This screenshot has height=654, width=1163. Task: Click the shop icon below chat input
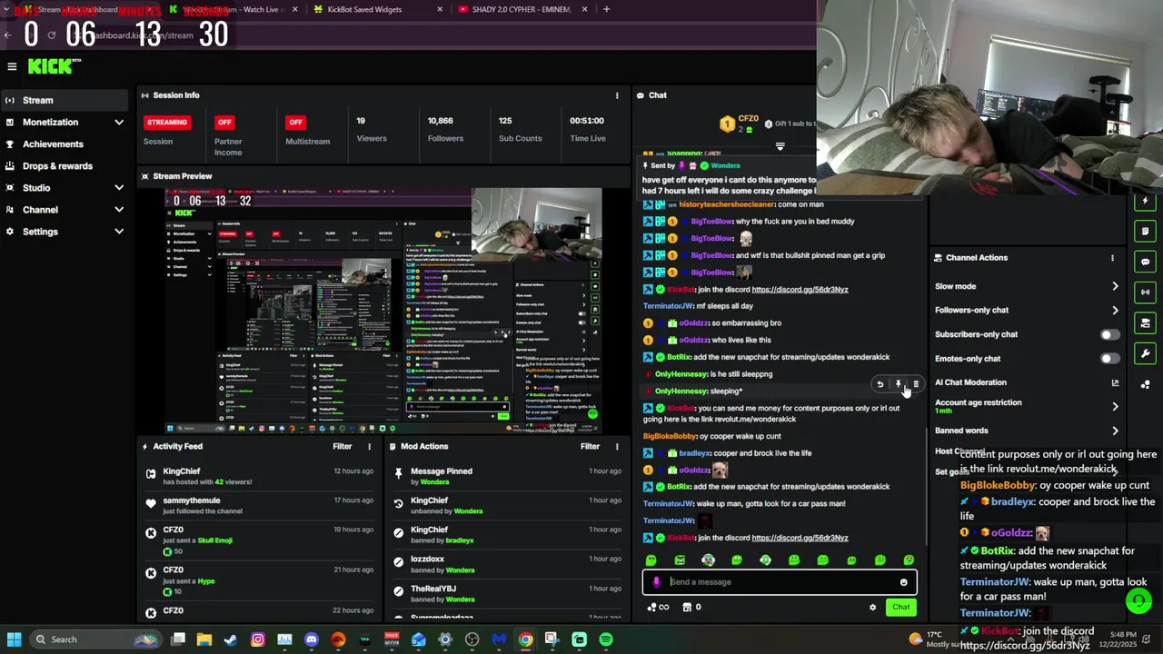(x=687, y=607)
